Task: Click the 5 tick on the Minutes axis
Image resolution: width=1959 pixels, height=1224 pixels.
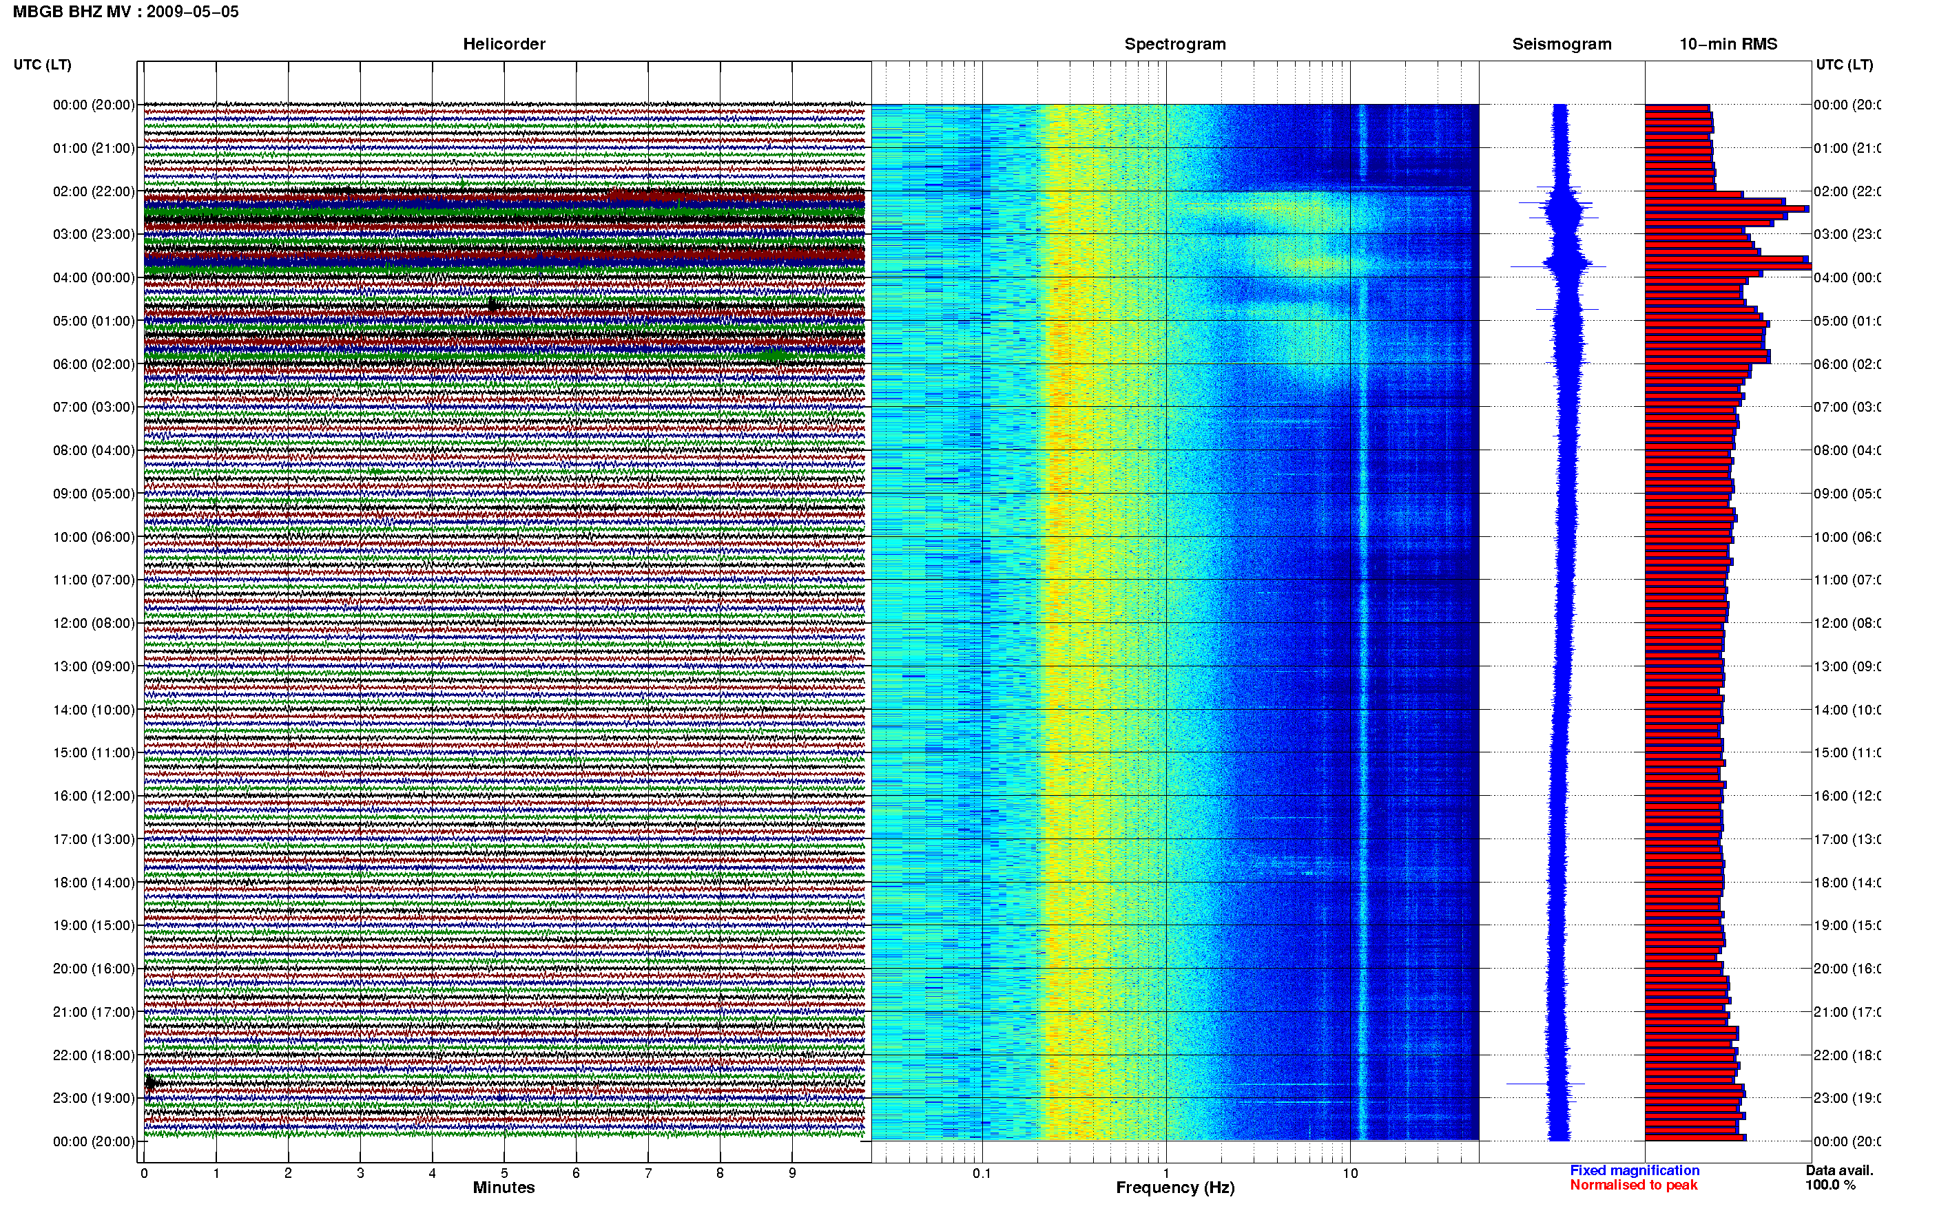Action: pyautogui.click(x=504, y=1173)
